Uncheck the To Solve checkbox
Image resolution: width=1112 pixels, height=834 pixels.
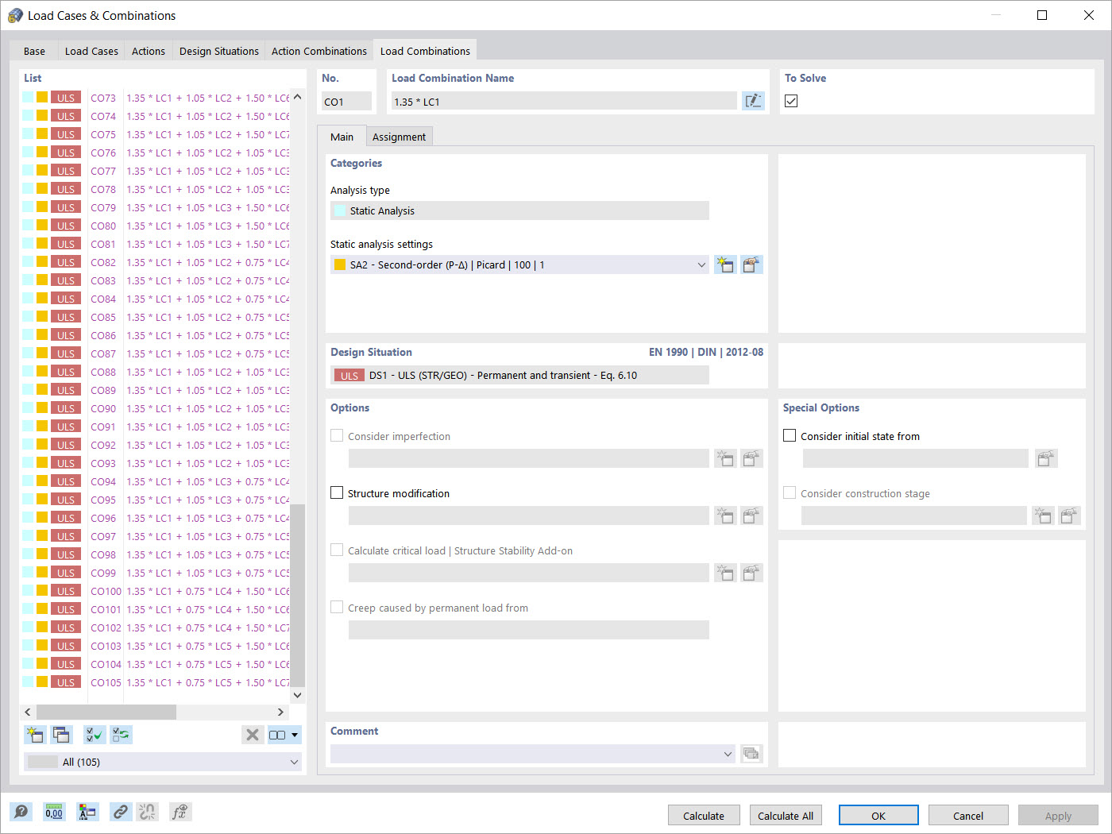pos(791,101)
